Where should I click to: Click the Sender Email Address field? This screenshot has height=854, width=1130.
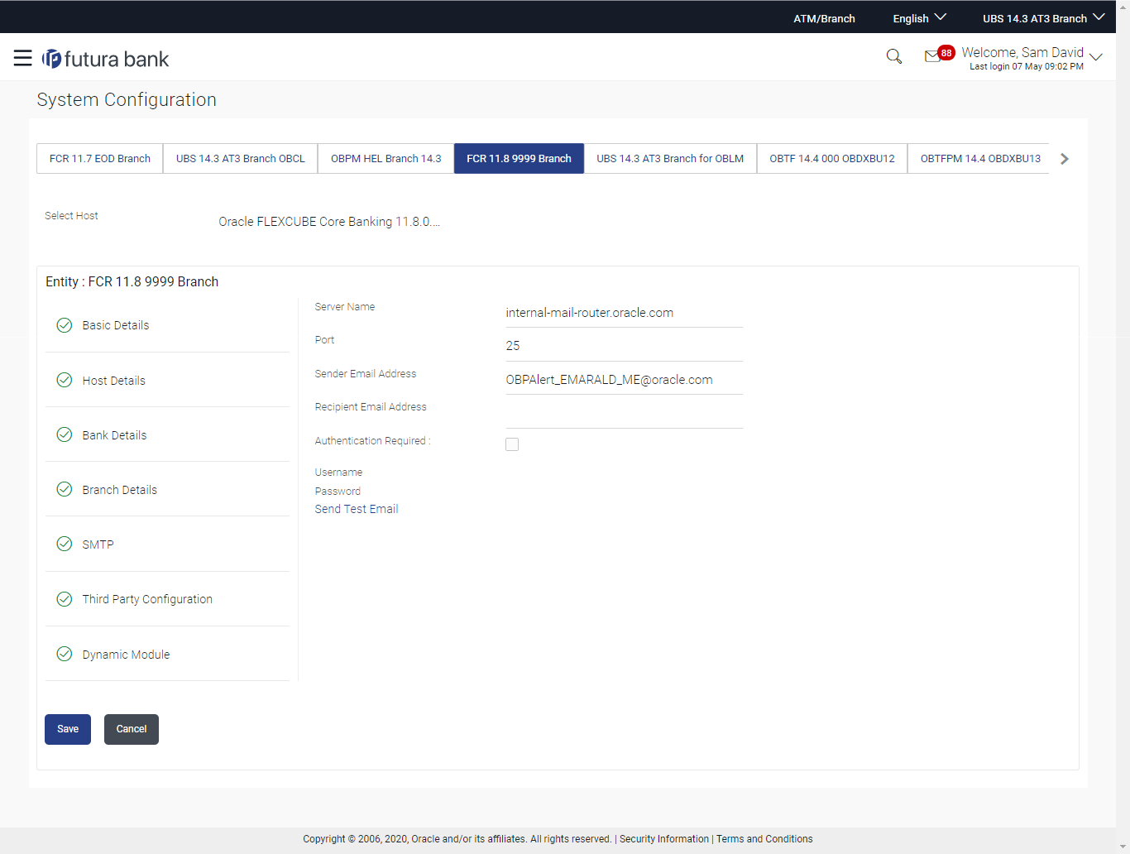coord(624,380)
